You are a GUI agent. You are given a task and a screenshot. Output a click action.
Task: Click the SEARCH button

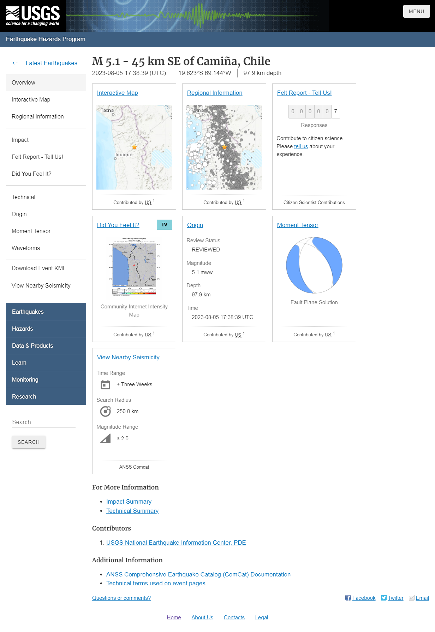[x=29, y=442]
